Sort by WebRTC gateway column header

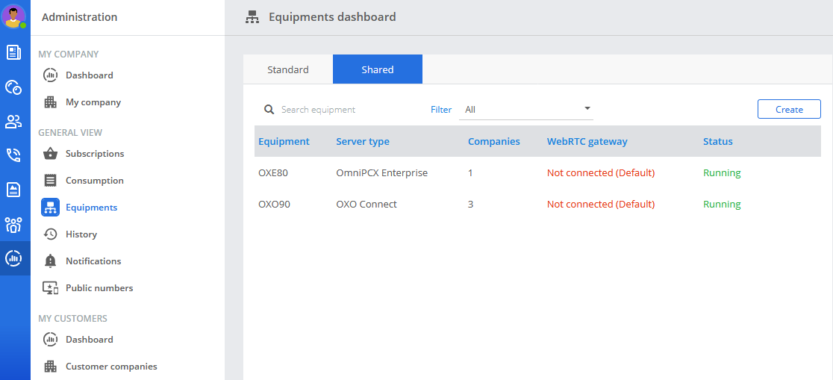tap(587, 141)
